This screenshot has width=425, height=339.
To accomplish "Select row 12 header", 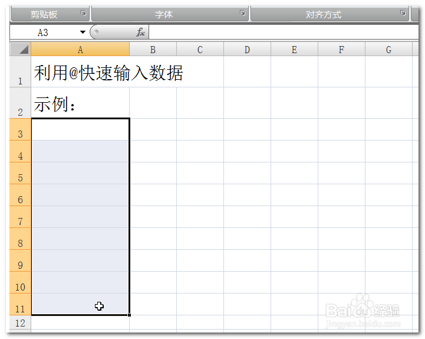I will pyautogui.click(x=20, y=323).
